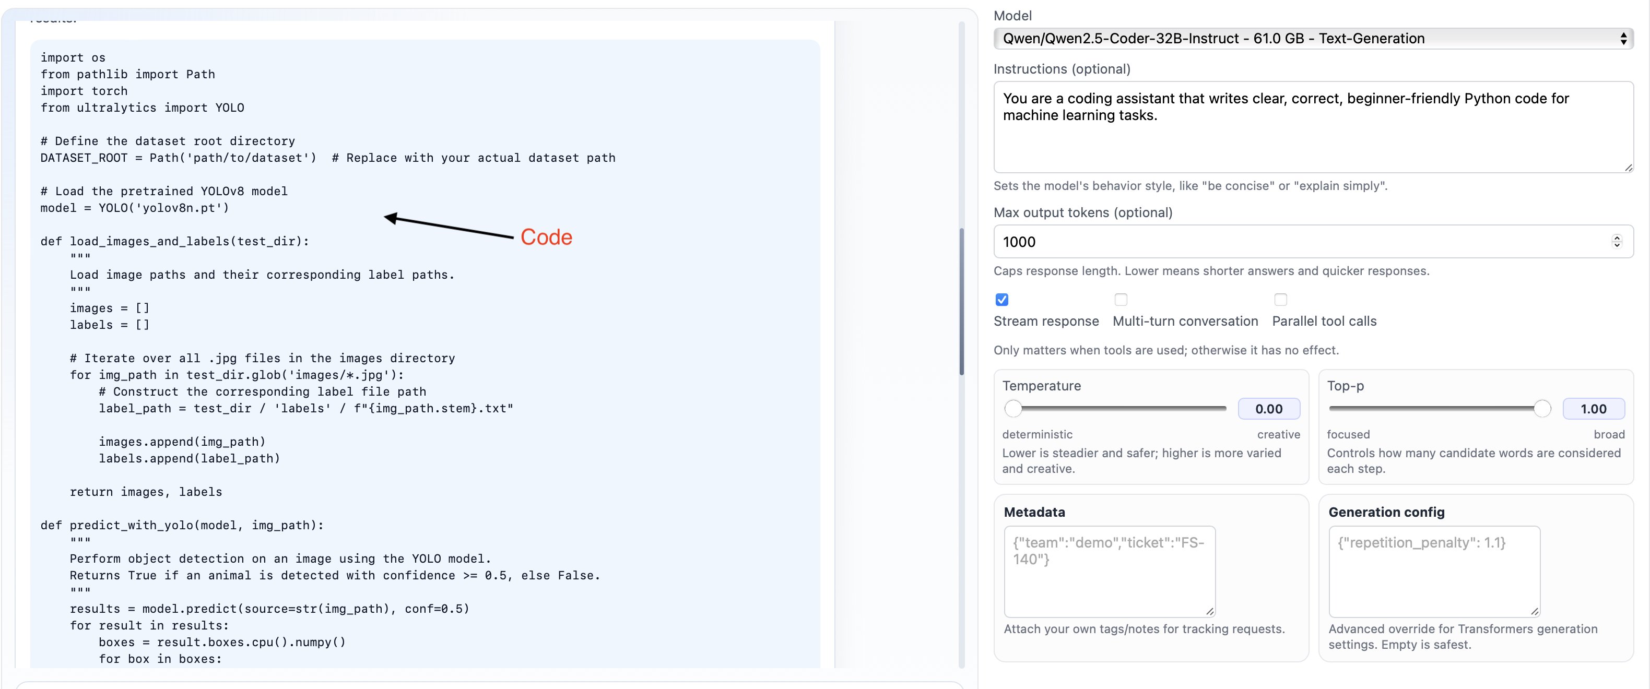This screenshot has height=689, width=1650.
Task: Disable the Stream response checkbox
Action: (x=1001, y=299)
